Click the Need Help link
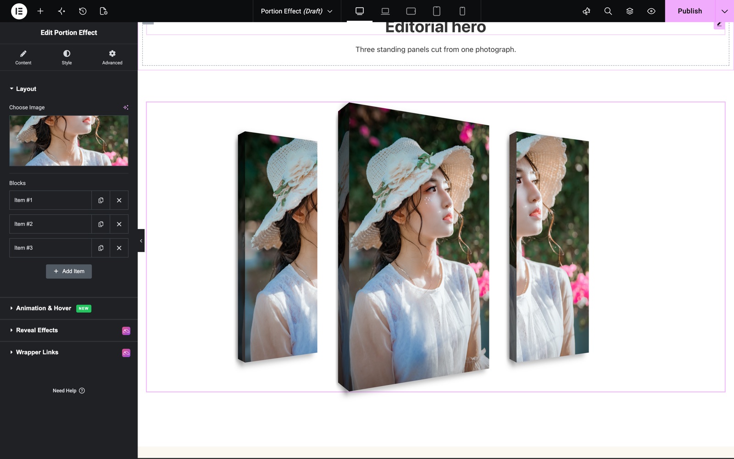Viewport: 734px width, 459px height. [x=69, y=391]
